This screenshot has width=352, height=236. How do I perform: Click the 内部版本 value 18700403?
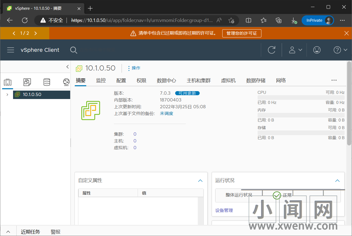[x=171, y=100]
